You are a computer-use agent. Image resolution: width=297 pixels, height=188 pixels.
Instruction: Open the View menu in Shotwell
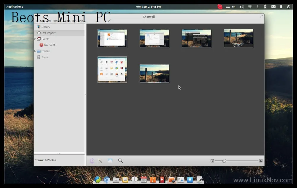[48, 21]
